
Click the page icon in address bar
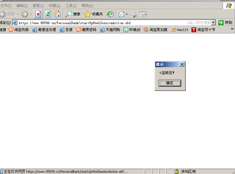[x=15, y=23]
